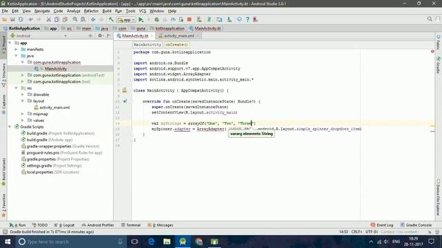Screen dimensions: 442x248
Task: Open the Event Log panel
Action: [x=382, y=225]
